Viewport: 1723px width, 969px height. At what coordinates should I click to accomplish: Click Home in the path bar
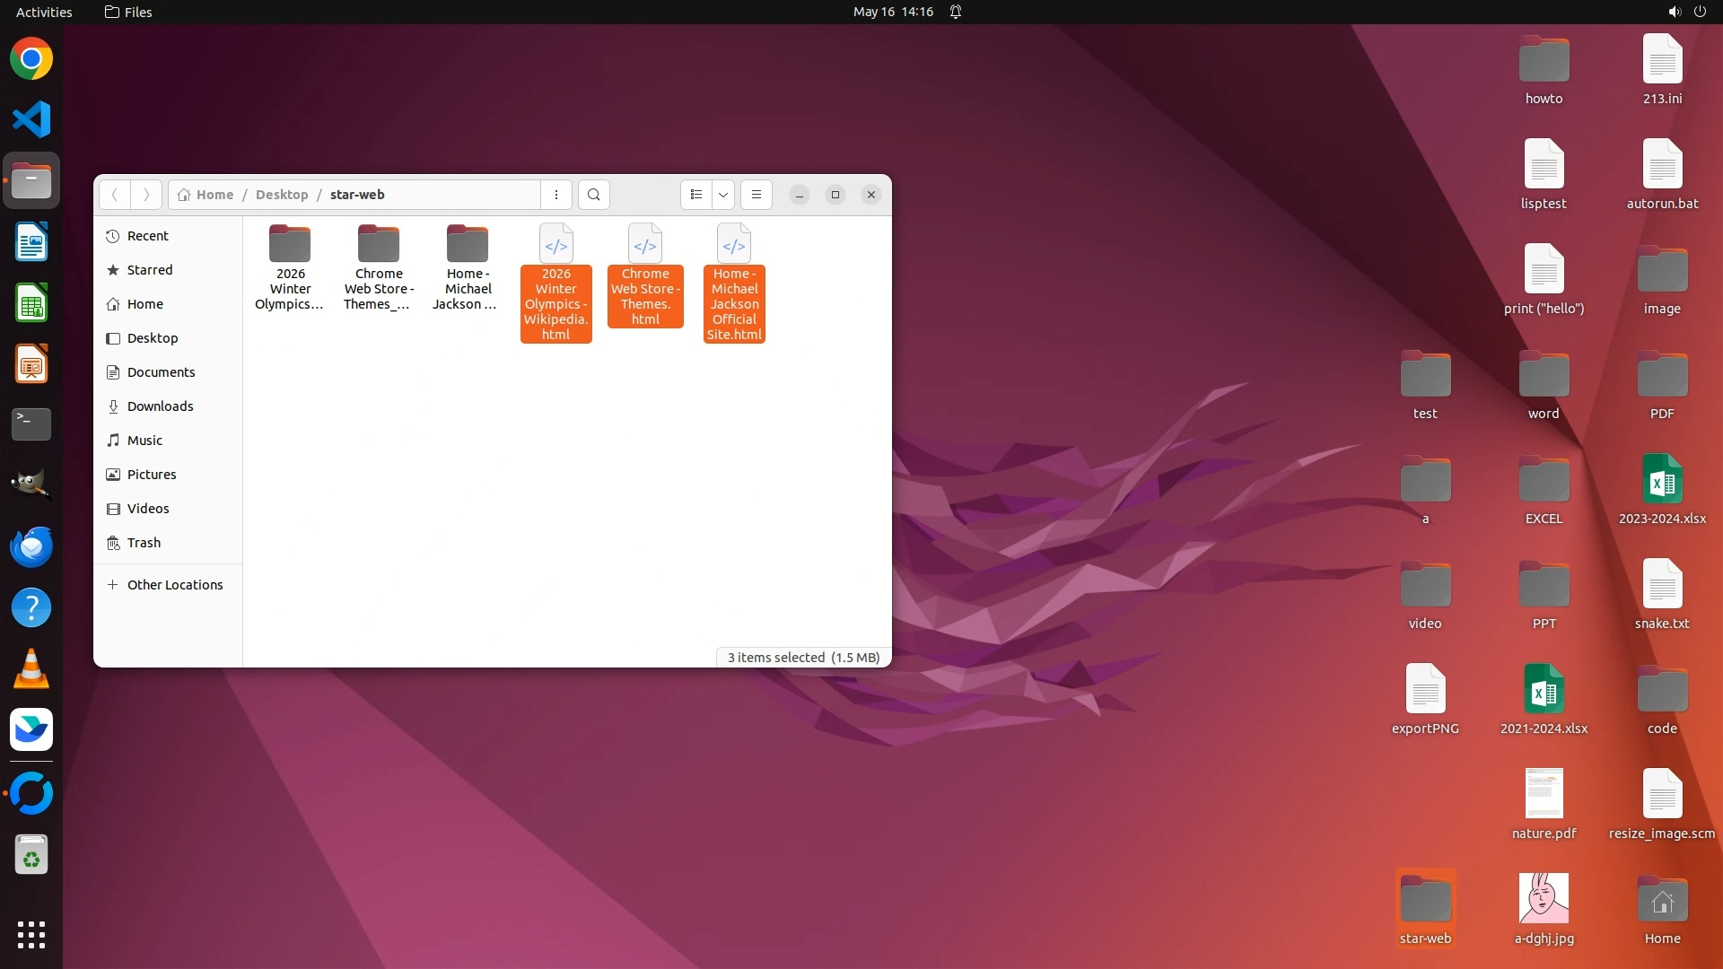point(214,195)
